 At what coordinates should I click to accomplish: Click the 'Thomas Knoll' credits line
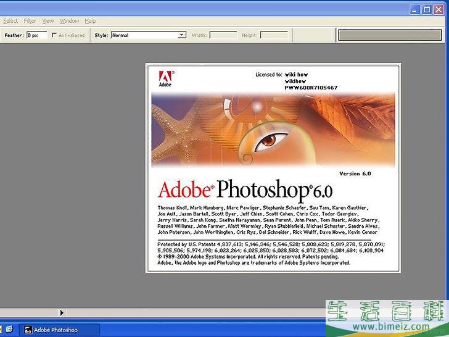click(263, 208)
